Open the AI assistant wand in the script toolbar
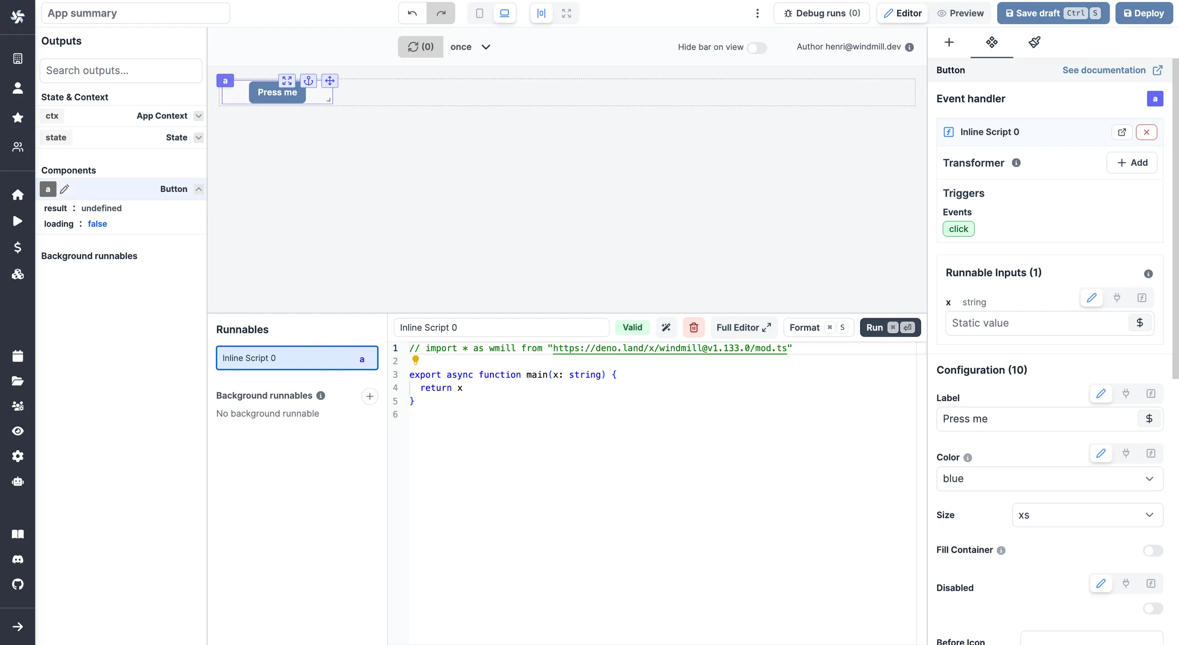Screen dimensions: 1179x645 pyautogui.click(x=666, y=327)
